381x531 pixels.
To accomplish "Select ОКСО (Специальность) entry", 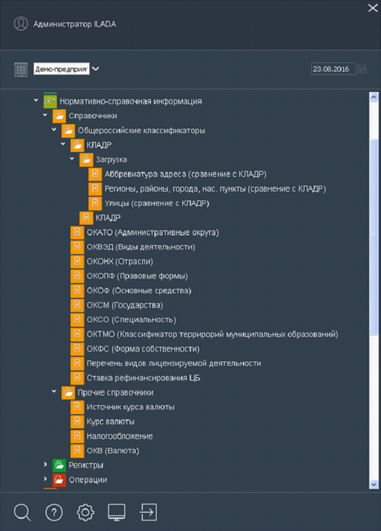I will tap(131, 319).
